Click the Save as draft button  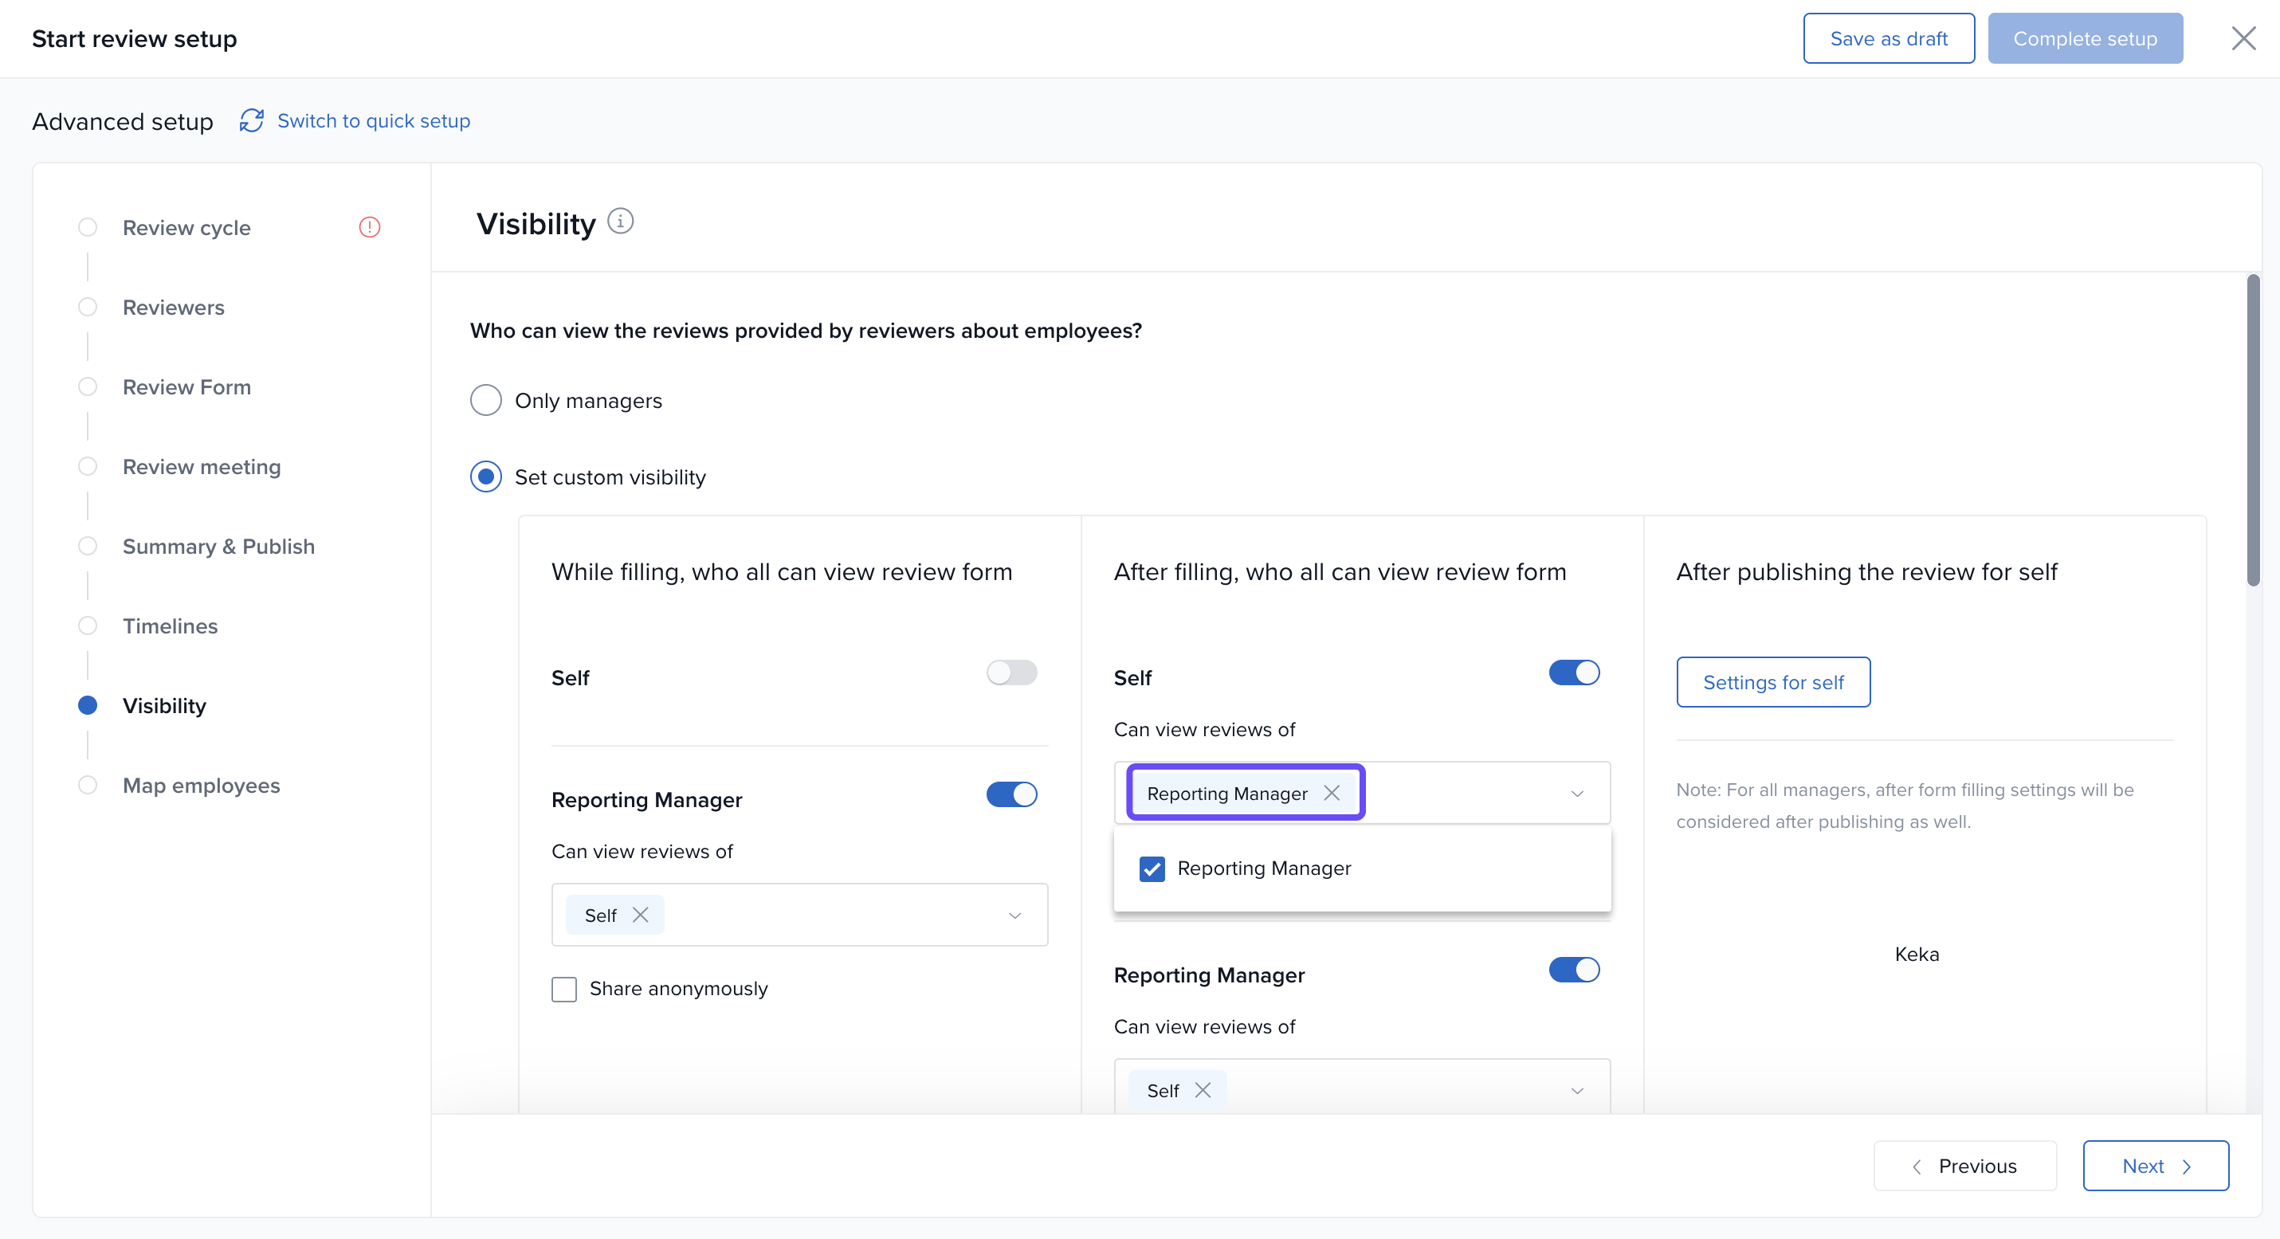pyautogui.click(x=1889, y=39)
